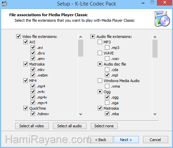Viewport: 173px width, 148px height.
Task: Click the video list scrollbar thumb
Action: coord(80,48)
